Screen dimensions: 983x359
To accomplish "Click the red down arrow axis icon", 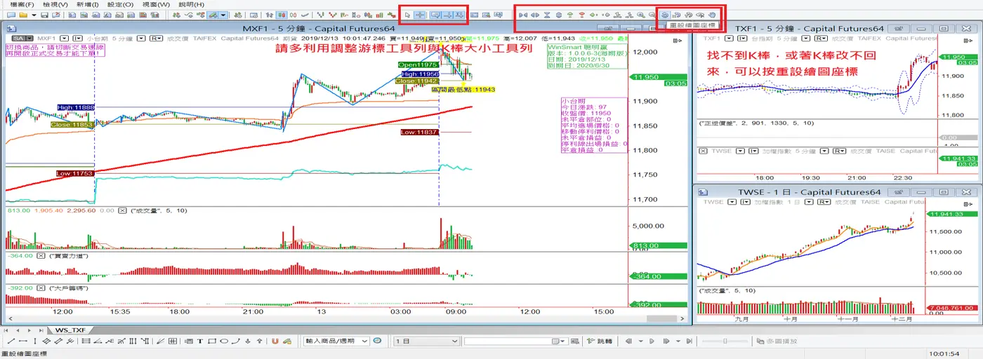I will tap(582, 15).
